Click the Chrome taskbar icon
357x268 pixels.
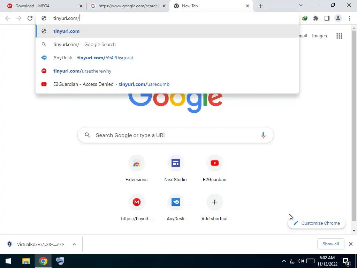pos(43,261)
